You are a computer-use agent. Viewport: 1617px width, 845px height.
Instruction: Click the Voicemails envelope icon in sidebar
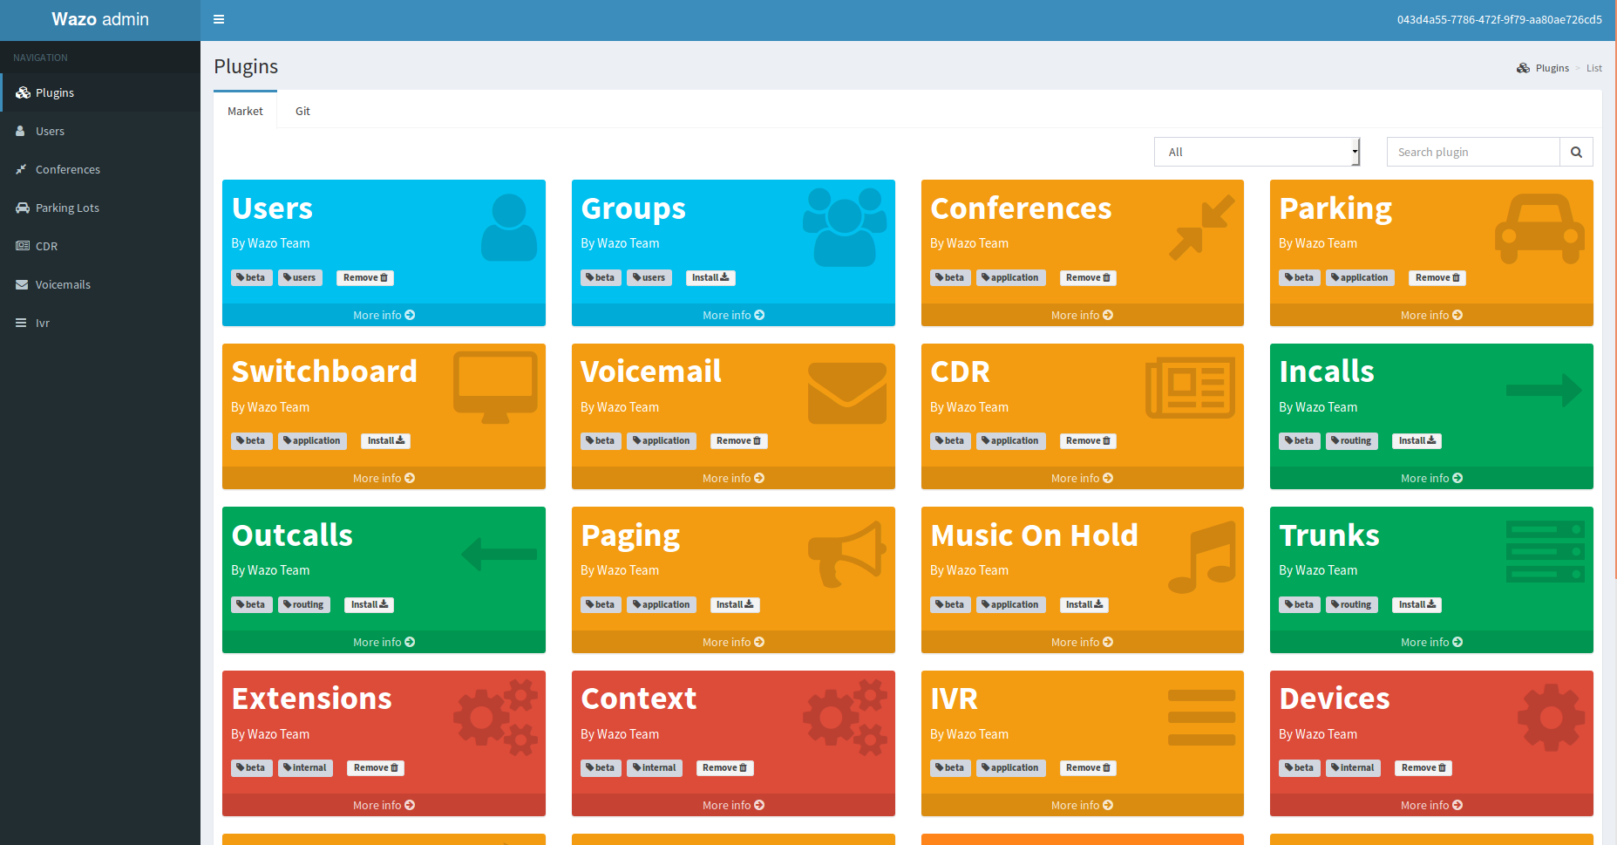coord(23,284)
